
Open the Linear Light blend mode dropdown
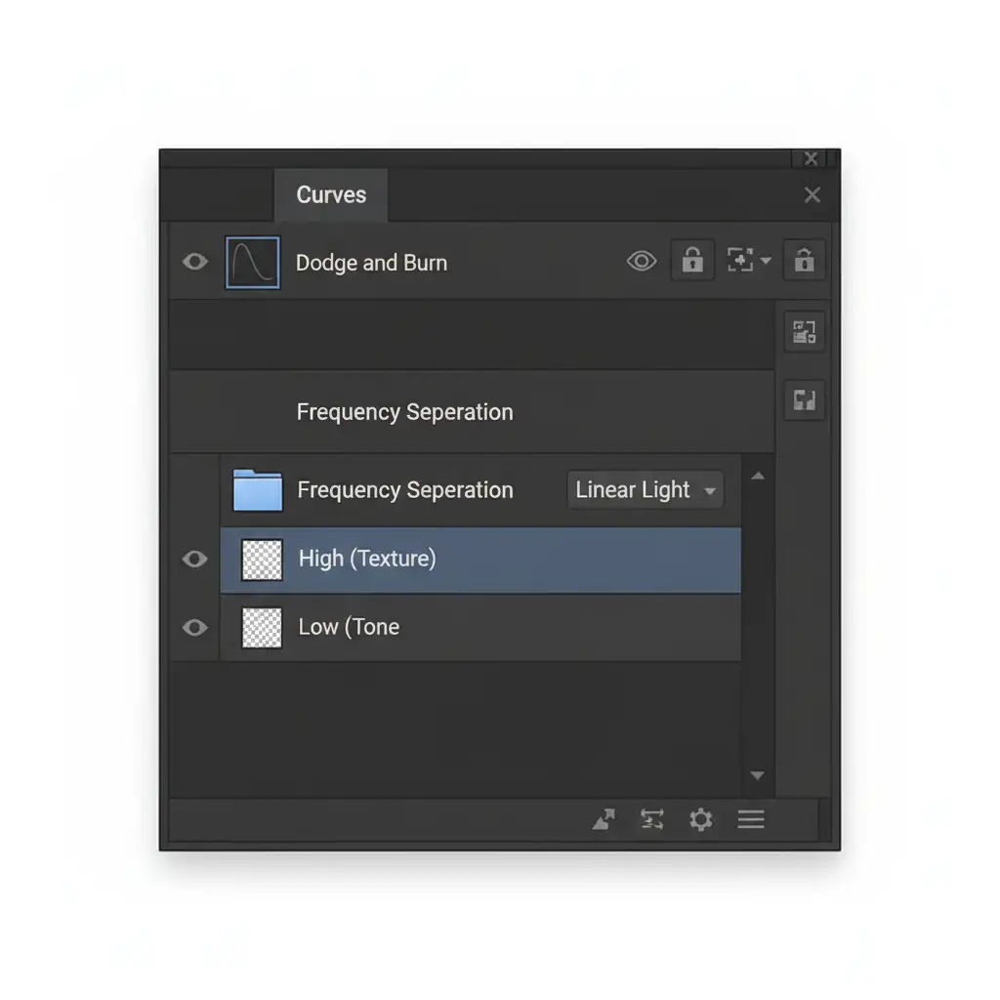click(646, 490)
